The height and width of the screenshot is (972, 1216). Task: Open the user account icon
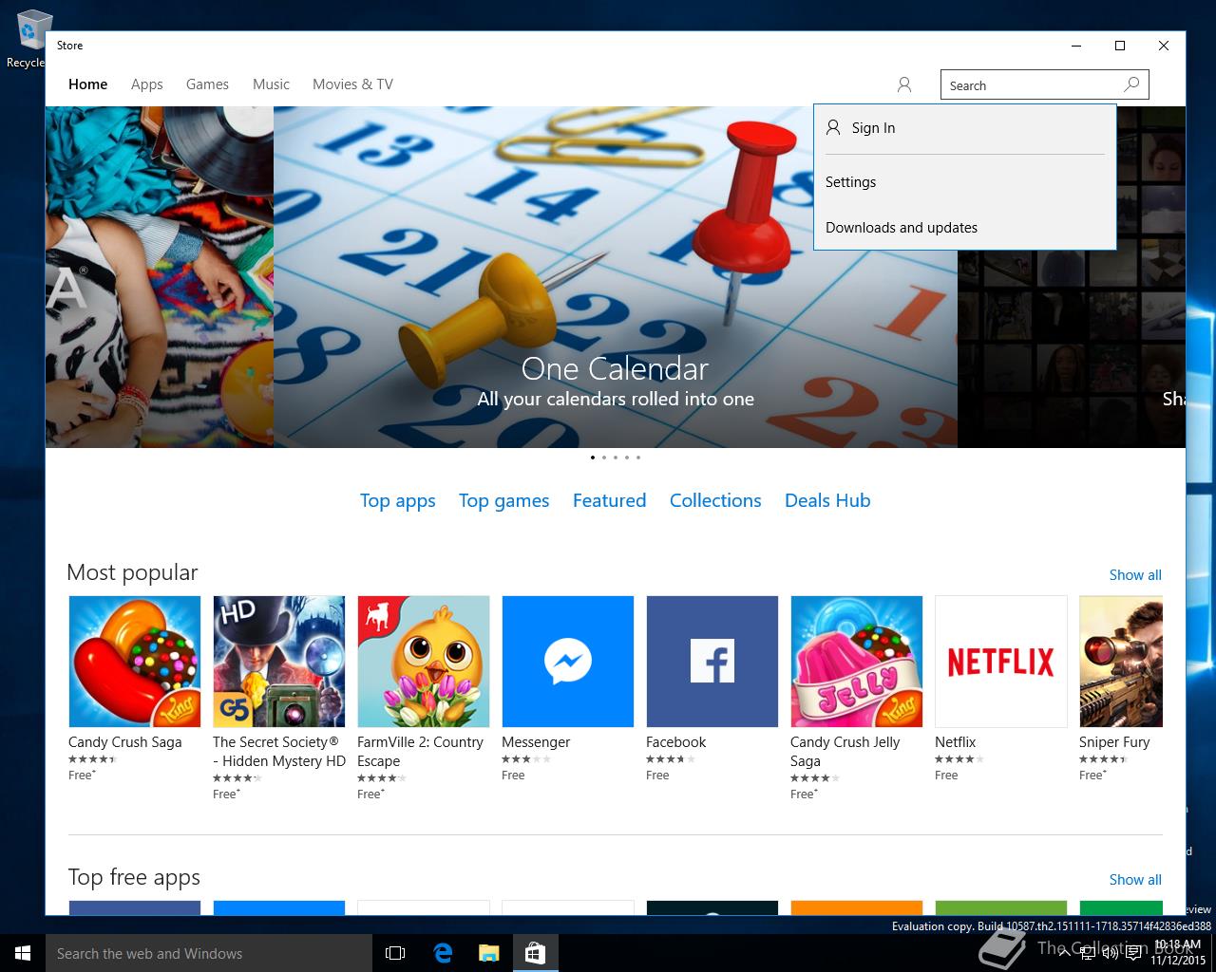pyautogui.click(x=903, y=84)
